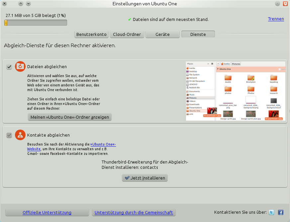This screenshot has width=290, height=222.
Task: Click the orange contacts sync icon
Action: tap(20, 135)
